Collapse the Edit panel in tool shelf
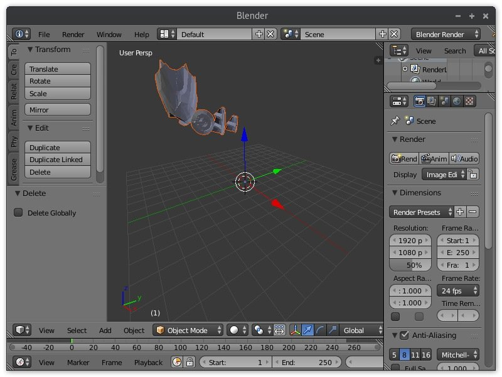The image size is (502, 377). click(30, 128)
